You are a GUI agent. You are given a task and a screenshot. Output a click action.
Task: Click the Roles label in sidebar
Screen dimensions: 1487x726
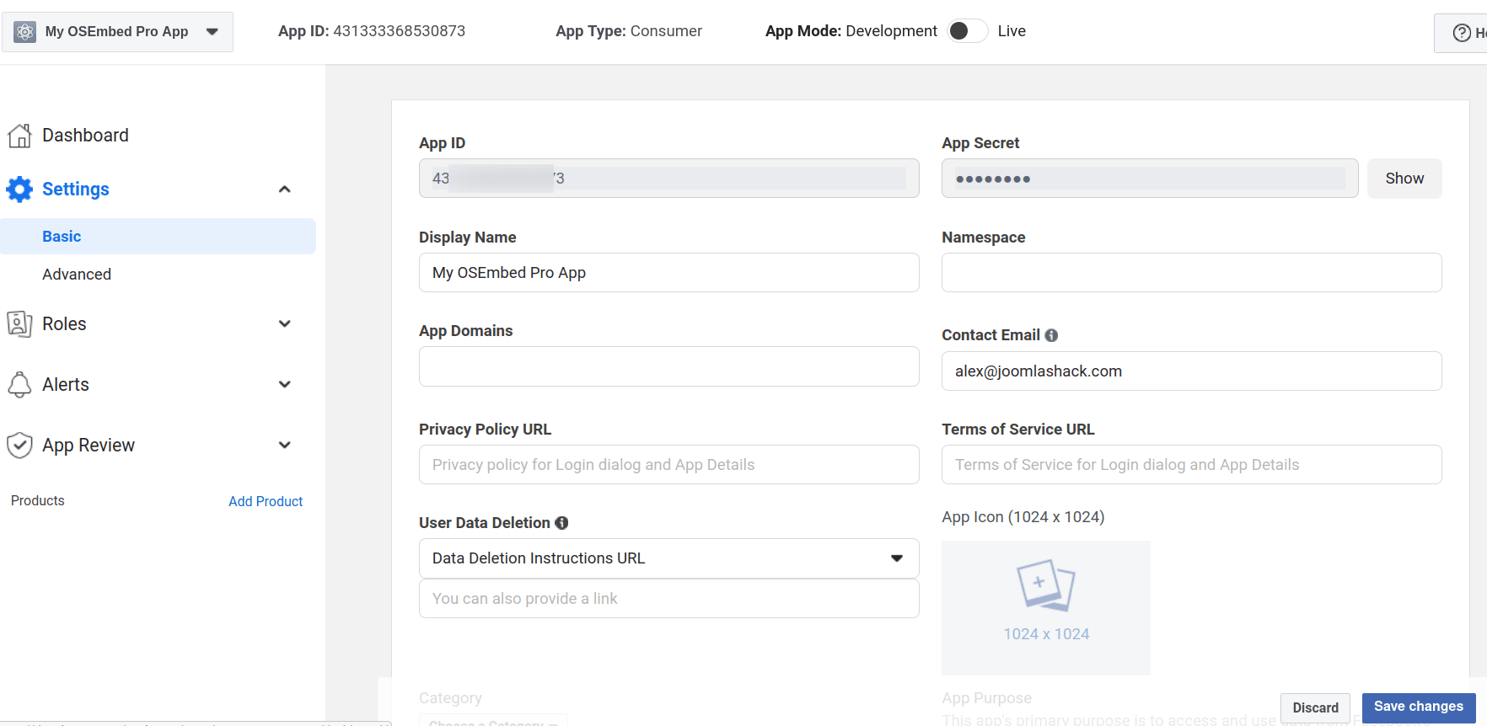(x=64, y=324)
